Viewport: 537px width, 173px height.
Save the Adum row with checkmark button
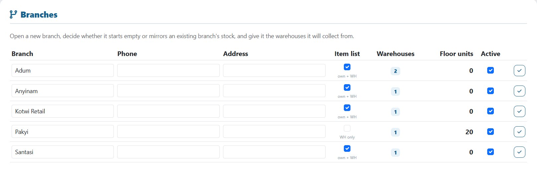point(519,71)
